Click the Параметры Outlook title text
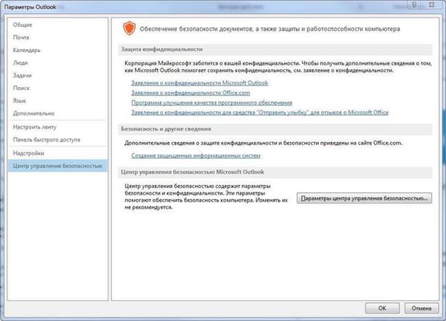446x321 pixels. click(30, 7)
